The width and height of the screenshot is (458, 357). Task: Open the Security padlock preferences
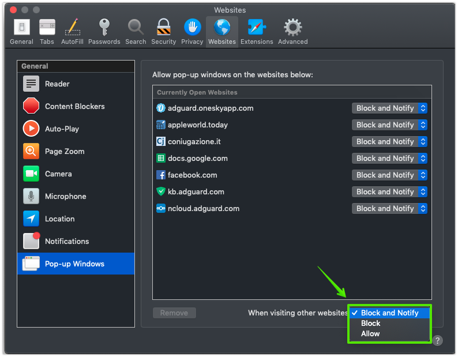point(163,31)
